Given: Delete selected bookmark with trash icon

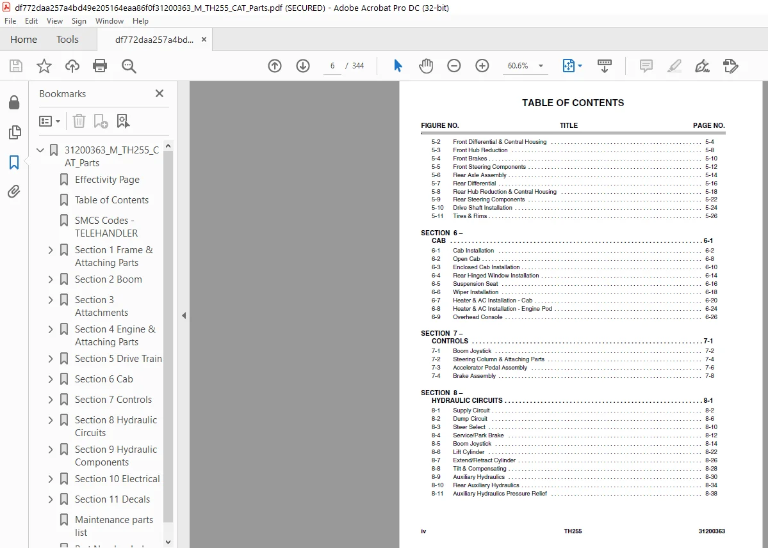Looking at the screenshot, I should click(79, 121).
